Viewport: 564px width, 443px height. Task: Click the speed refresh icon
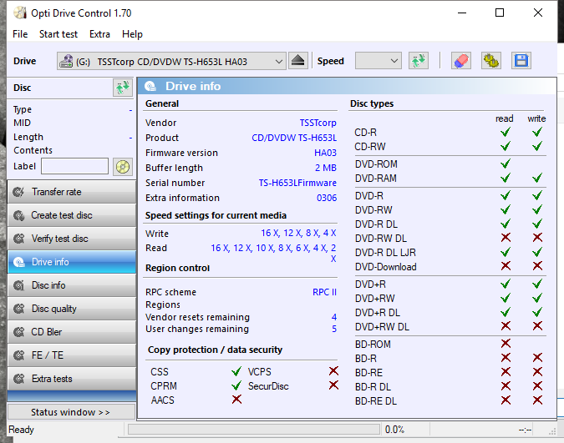pos(419,61)
